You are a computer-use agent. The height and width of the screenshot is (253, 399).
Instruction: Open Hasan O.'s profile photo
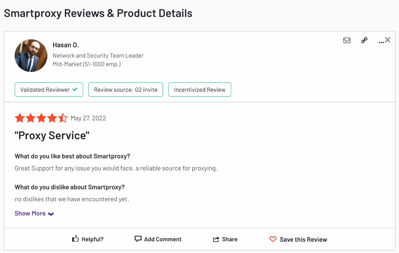[x=31, y=56]
